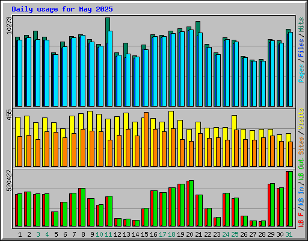
Task: Click the green kB bar for day 5
Action: (56, 219)
